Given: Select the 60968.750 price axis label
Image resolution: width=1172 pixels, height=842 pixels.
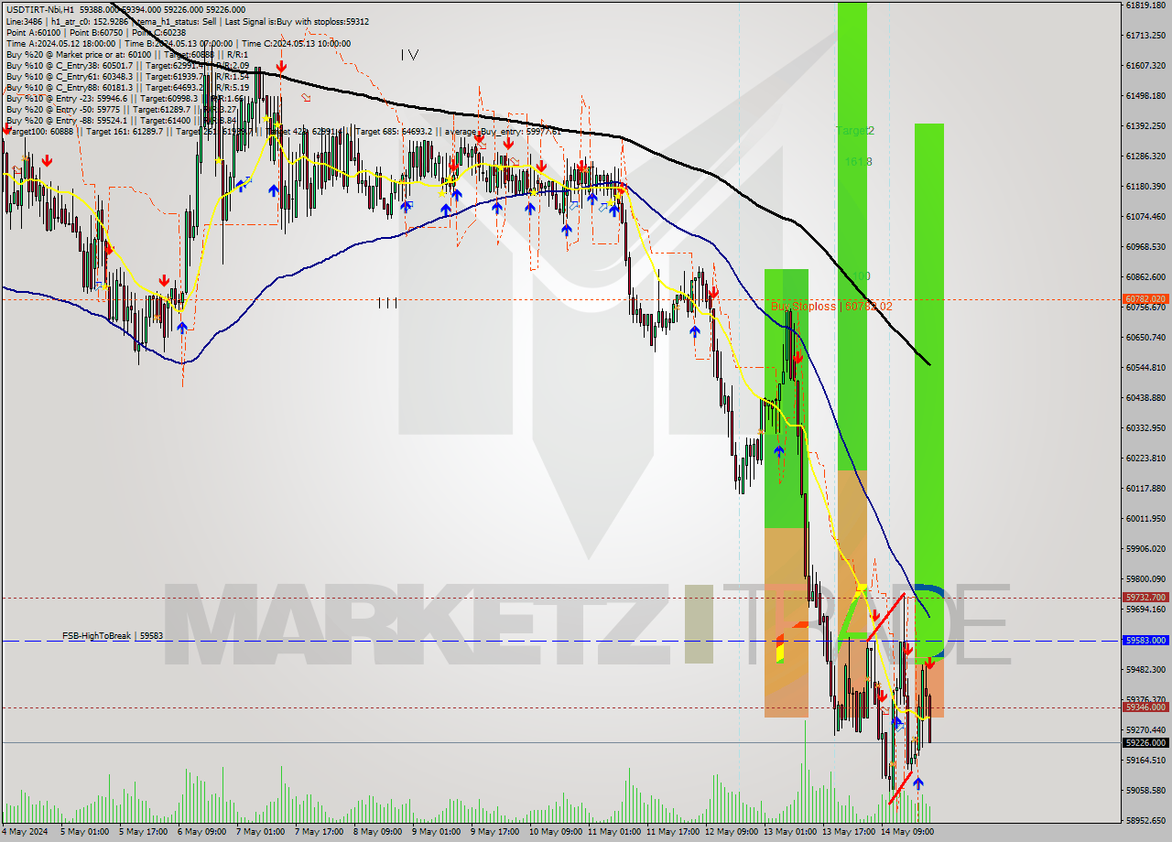Looking at the screenshot, I should click(1145, 247).
